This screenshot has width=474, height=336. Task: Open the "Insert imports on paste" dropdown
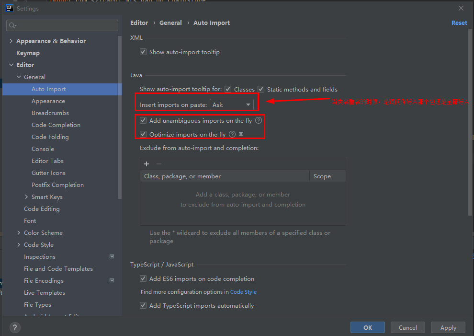coord(248,104)
